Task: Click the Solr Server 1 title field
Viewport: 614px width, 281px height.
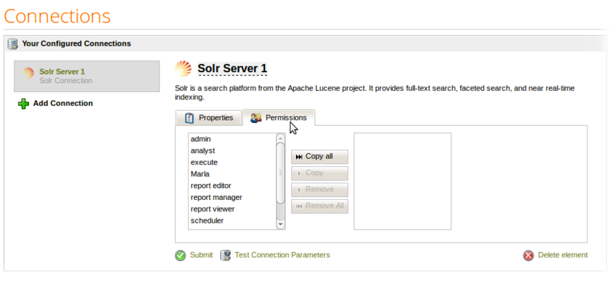Action: [232, 69]
